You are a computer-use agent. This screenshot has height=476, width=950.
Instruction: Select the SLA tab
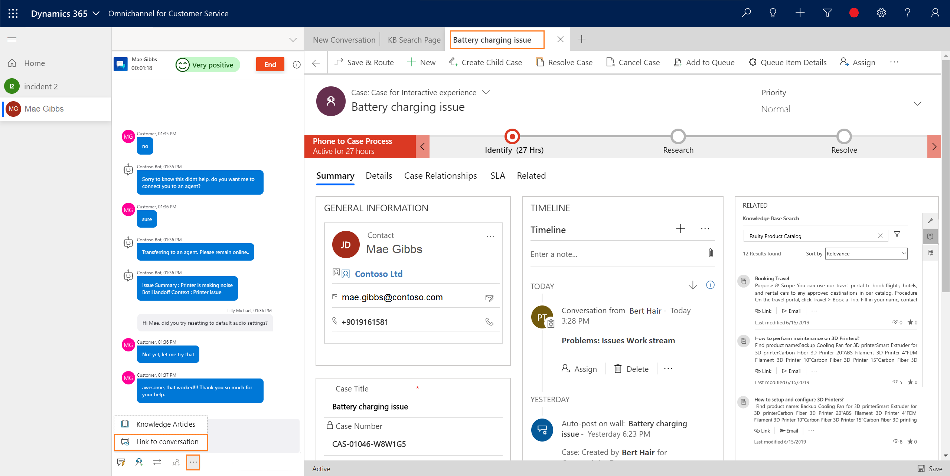point(499,175)
